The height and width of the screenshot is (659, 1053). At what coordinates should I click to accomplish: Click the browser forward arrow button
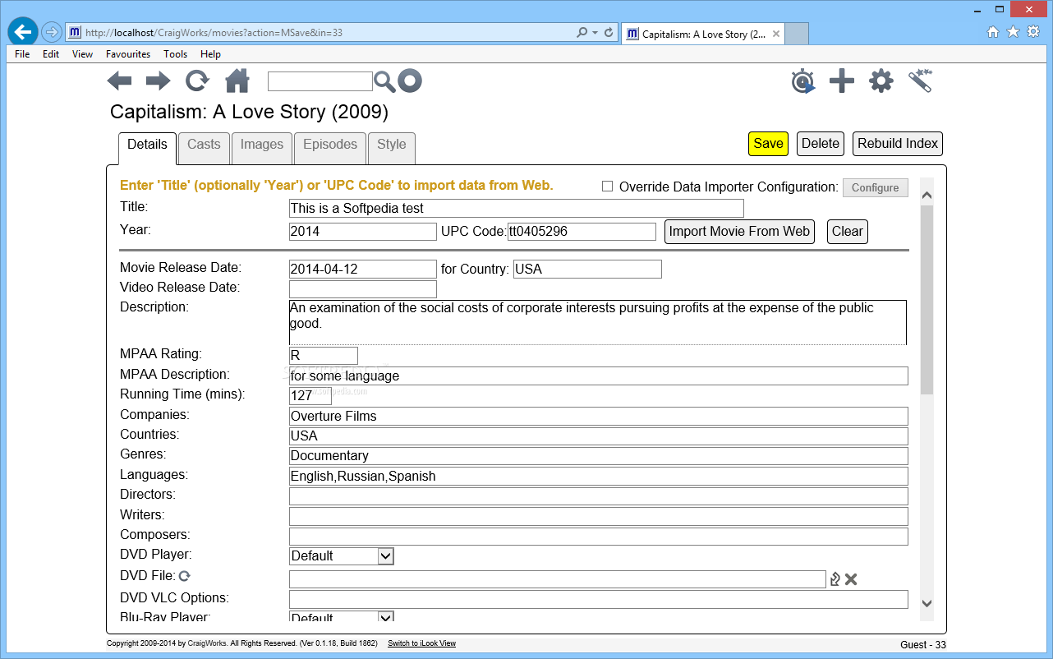click(x=51, y=33)
